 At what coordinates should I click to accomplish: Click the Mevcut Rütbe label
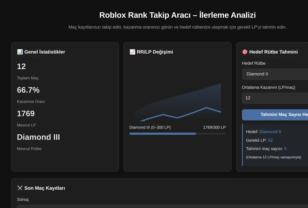click(x=29, y=149)
